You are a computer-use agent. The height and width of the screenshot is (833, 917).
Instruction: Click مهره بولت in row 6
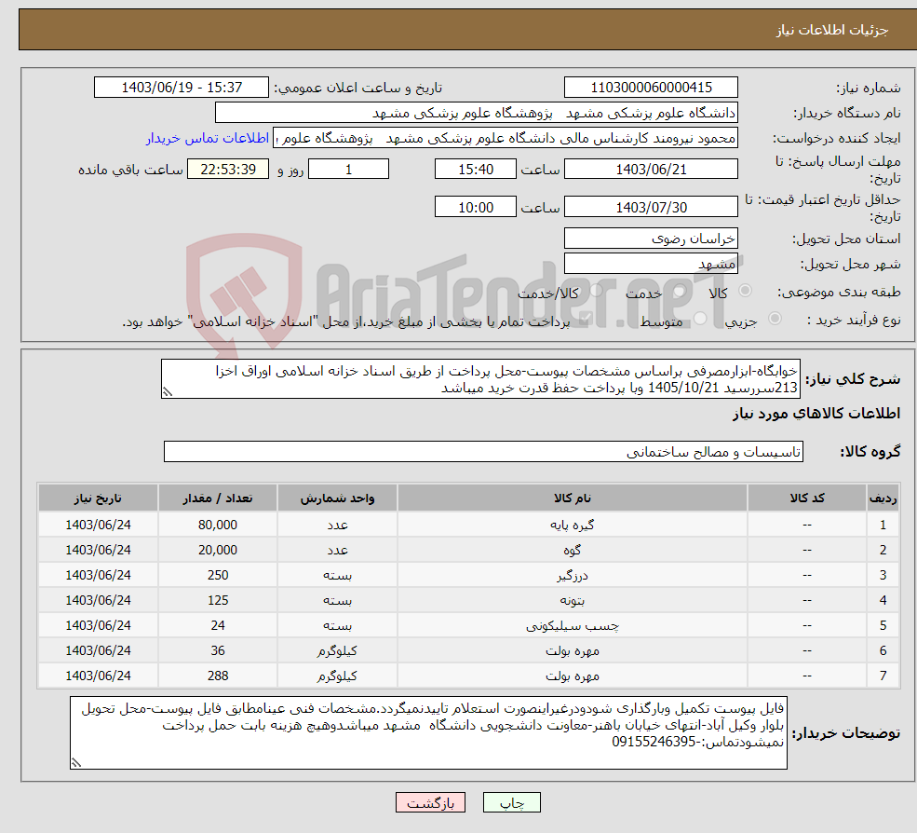(x=572, y=651)
